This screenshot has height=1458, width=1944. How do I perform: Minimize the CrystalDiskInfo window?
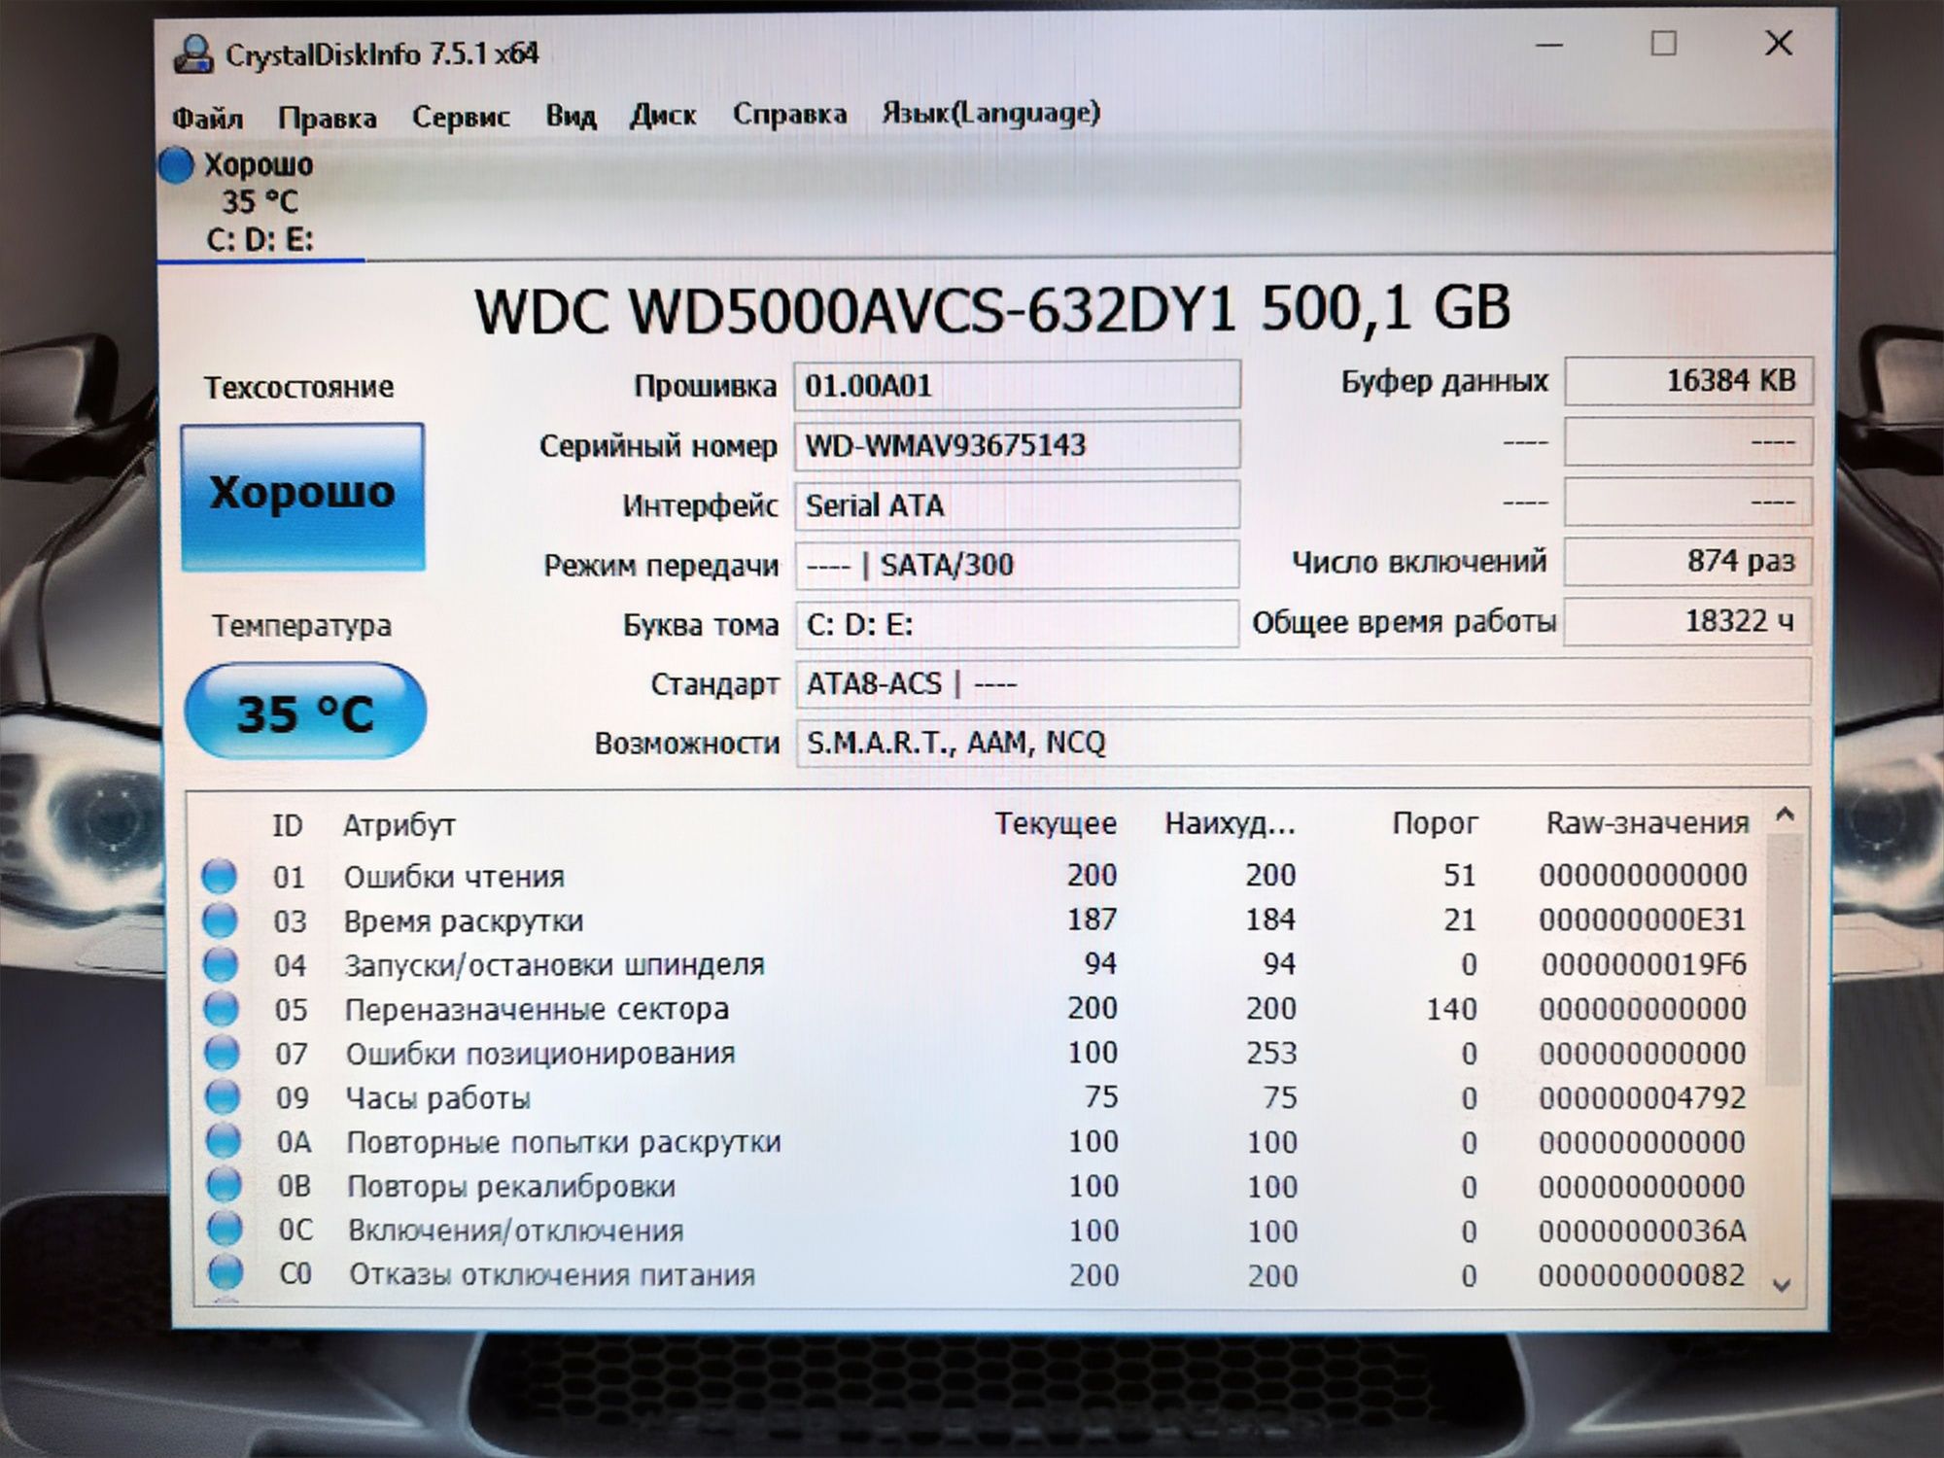click(x=1549, y=45)
